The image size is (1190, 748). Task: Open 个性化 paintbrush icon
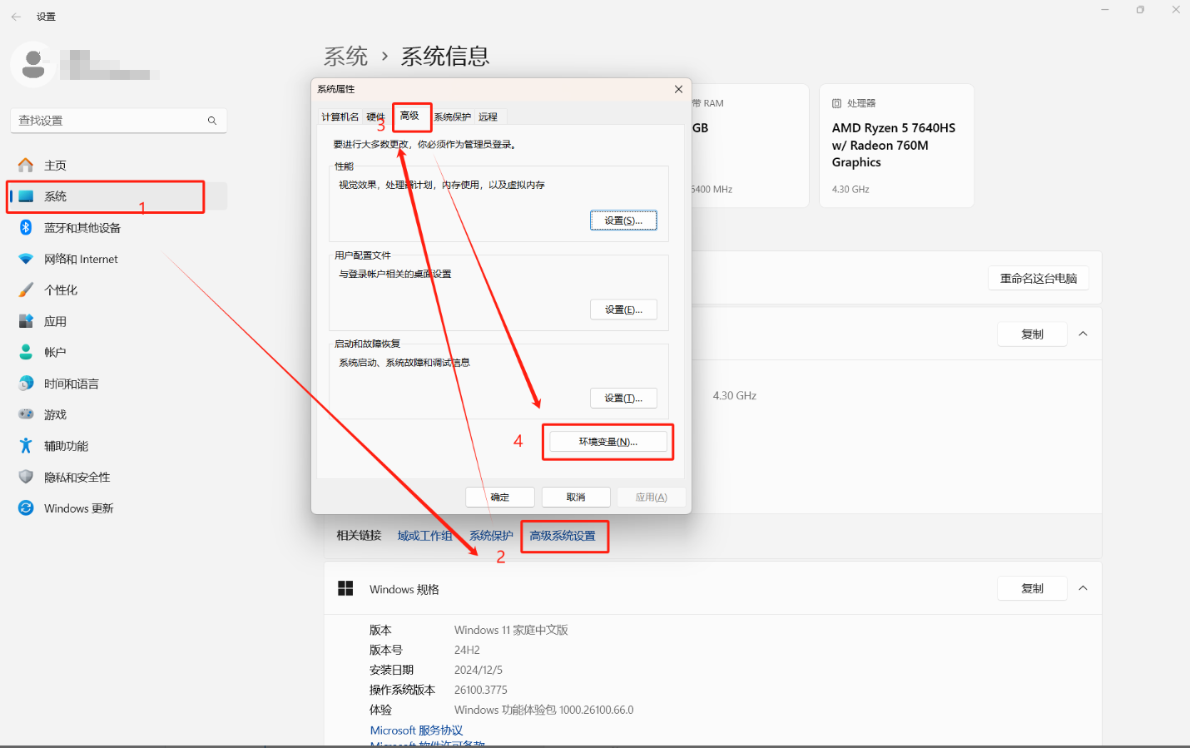[26, 290]
